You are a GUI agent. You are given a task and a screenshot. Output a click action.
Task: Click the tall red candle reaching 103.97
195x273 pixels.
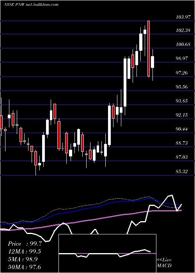click(149, 49)
